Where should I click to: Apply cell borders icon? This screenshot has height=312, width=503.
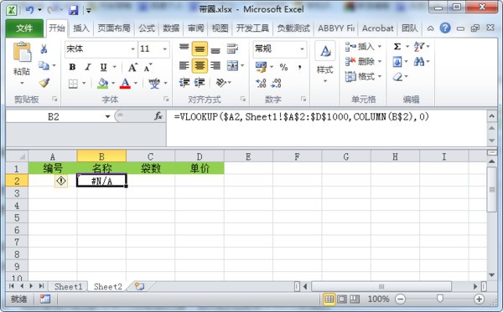coord(73,84)
